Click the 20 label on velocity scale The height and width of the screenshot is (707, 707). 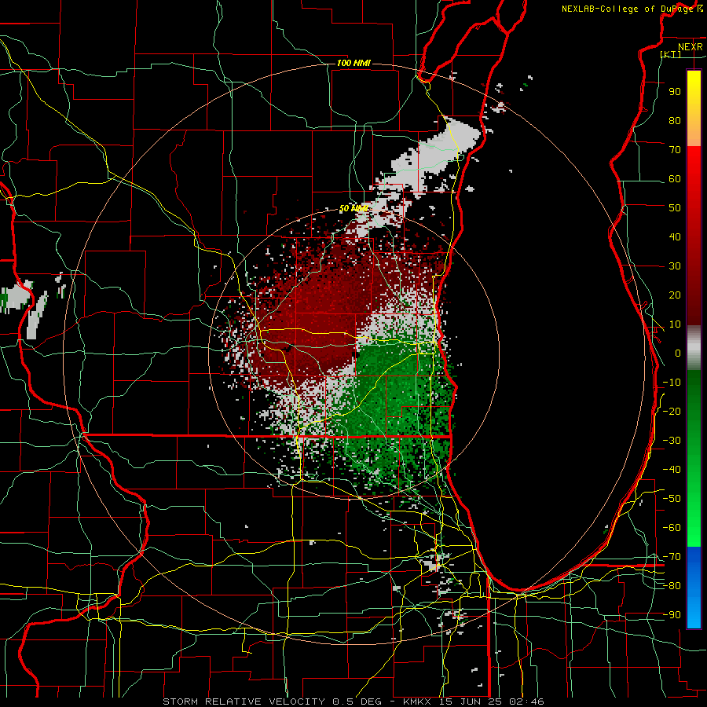(x=675, y=295)
